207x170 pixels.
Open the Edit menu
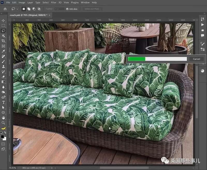point(14,3)
